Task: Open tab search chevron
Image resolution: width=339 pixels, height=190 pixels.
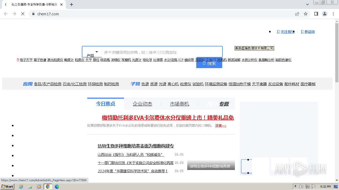Action: pos(307,4)
